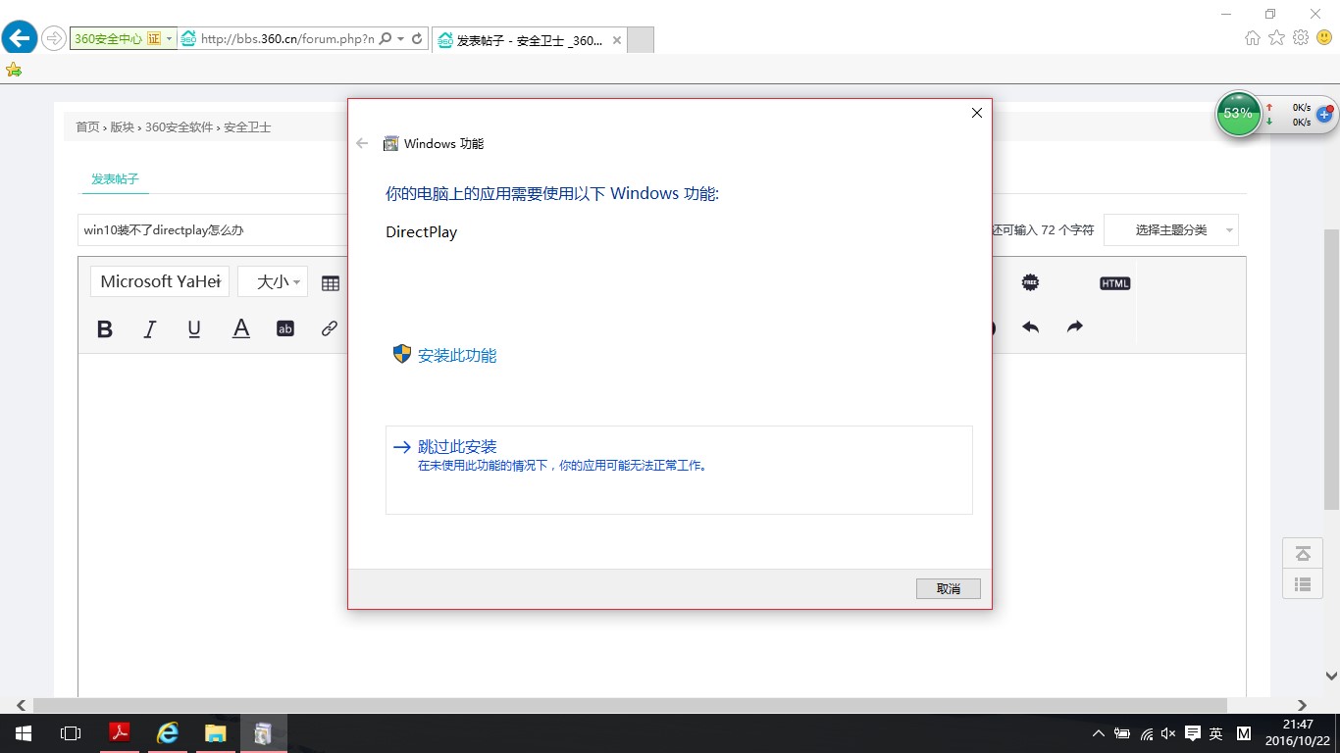Open the browser Home icon
This screenshot has width=1340, height=753.
coord(1253,38)
